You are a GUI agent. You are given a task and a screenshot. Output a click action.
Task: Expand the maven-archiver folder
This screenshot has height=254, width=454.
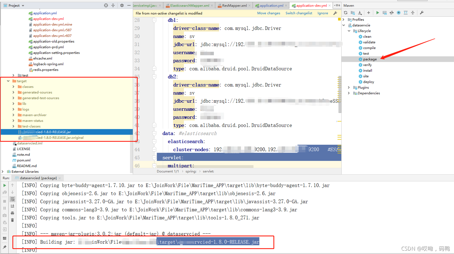(x=13, y=115)
